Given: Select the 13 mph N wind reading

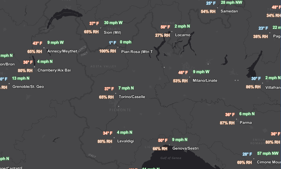Looking at the screenshot, I should tap(21, 78).
